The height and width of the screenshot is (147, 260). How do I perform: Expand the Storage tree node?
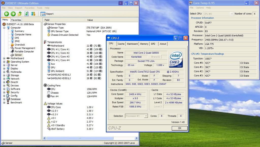click(x=4, y=75)
